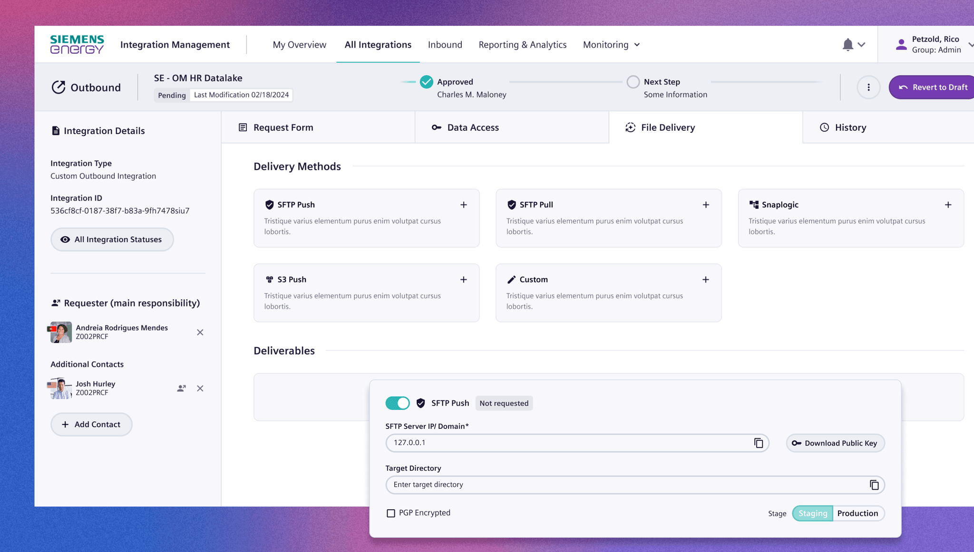This screenshot has height=552, width=974.
Task: Remove Andreia Rodrigues Mendes as requester
Action: tap(200, 332)
